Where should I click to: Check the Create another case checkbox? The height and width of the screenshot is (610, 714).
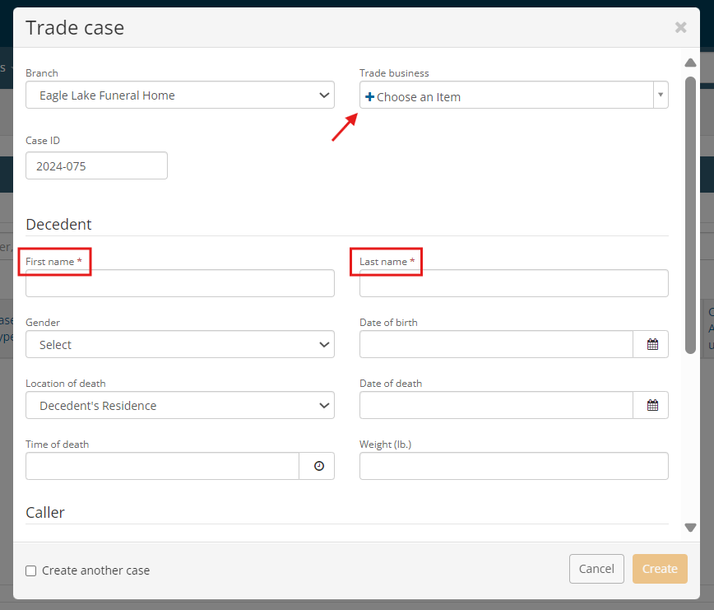(31, 570)
